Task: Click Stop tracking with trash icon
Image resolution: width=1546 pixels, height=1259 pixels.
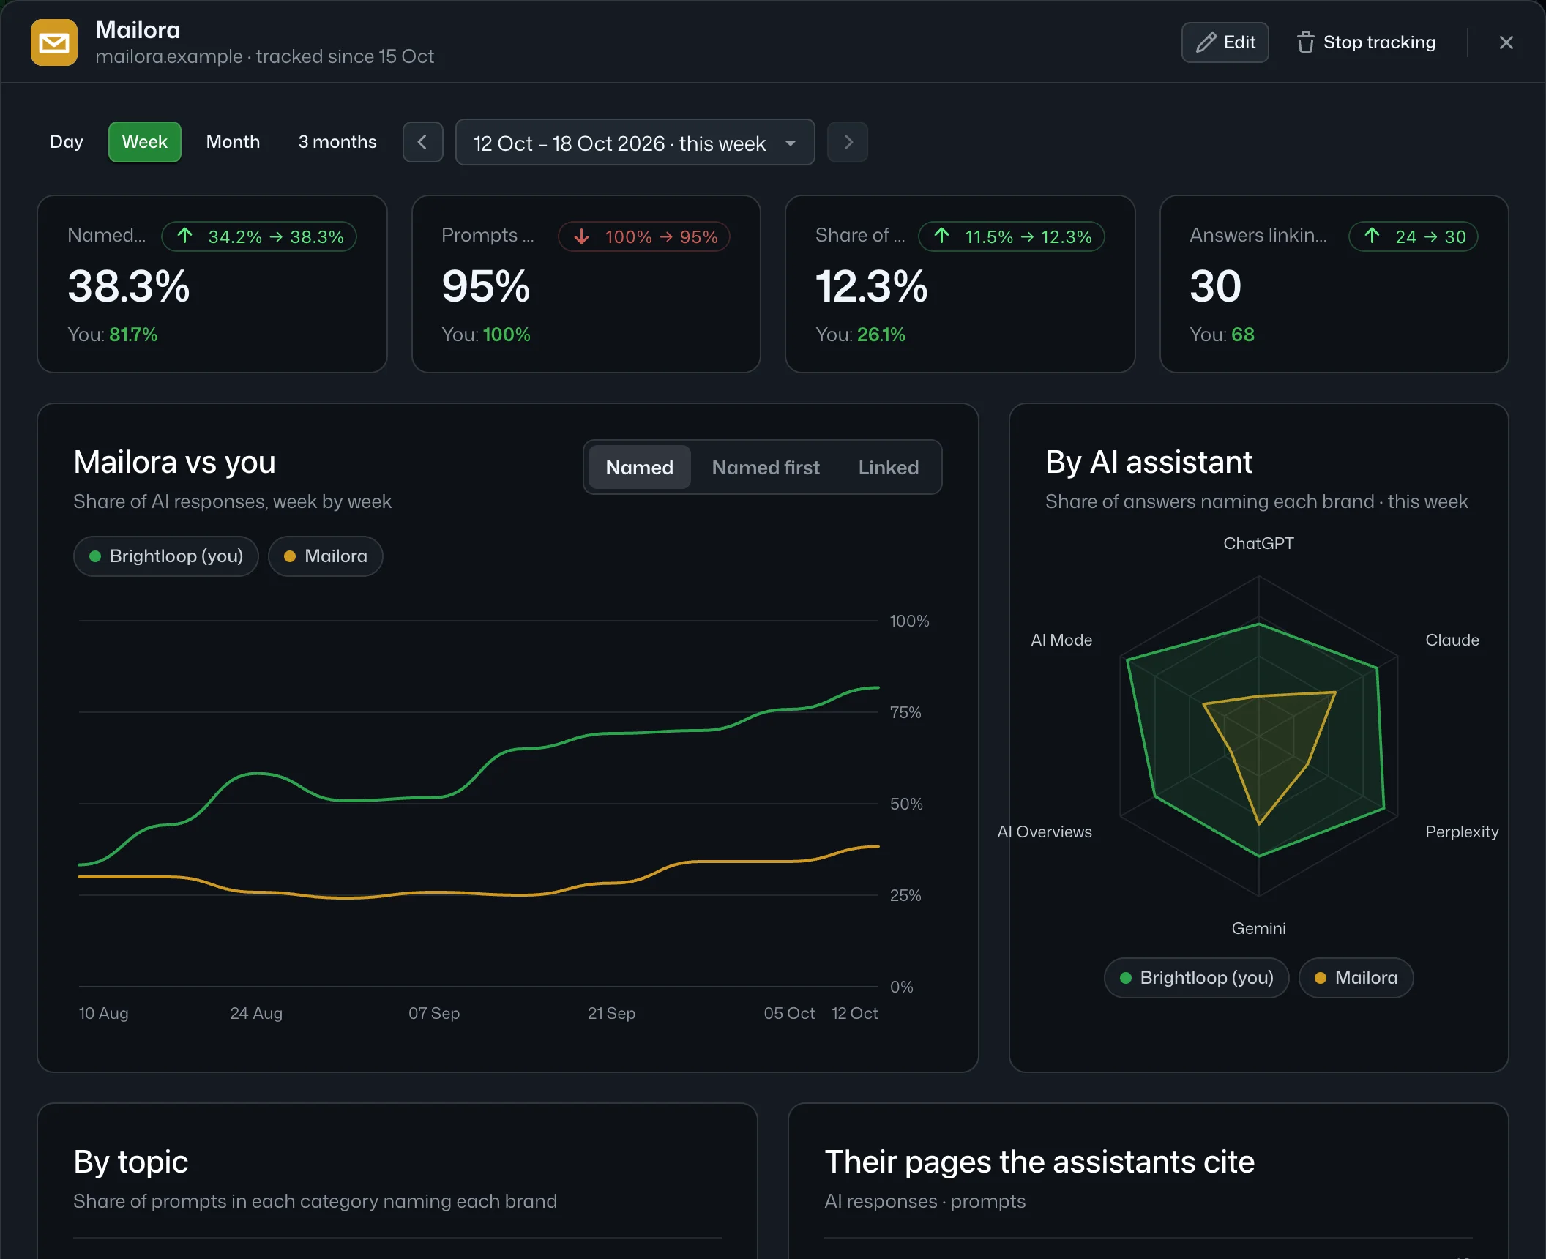Action: (1366, 42)
